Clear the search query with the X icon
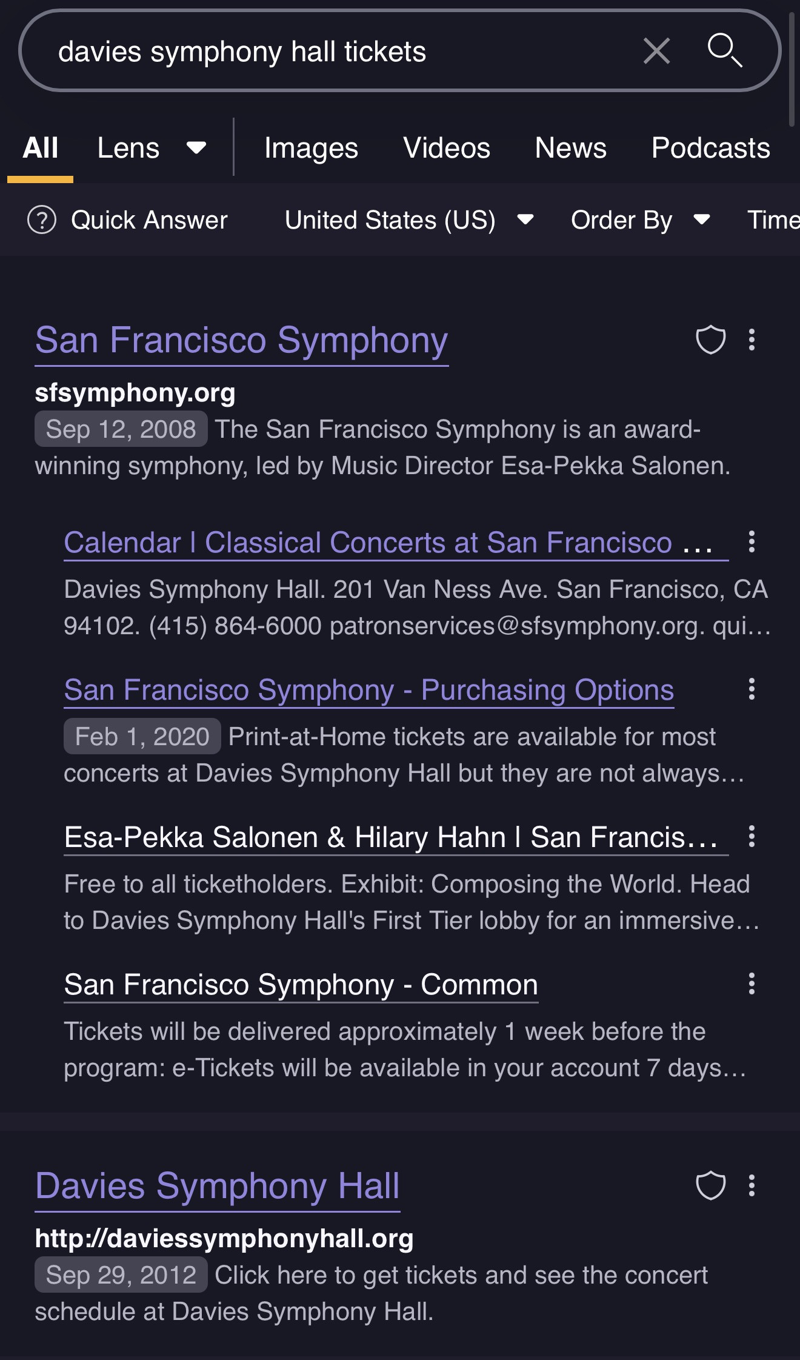Screen dimensions: 800x1360 656,51
